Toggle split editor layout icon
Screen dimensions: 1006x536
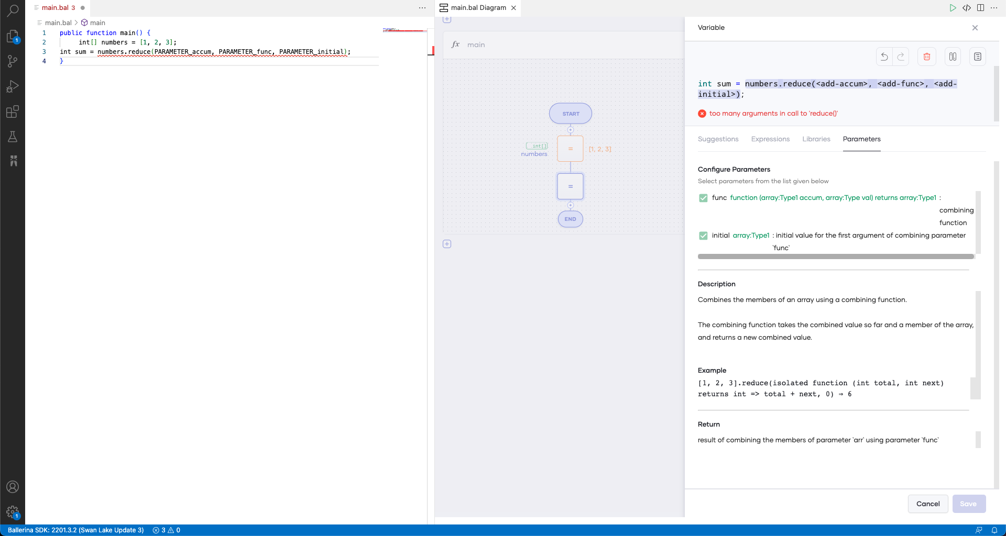pos(980,8)
